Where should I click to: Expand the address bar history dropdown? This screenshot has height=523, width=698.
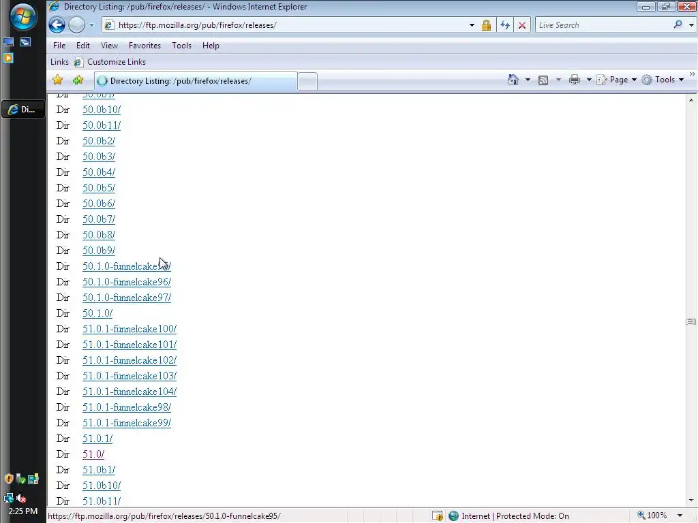(x=472, y=25)
